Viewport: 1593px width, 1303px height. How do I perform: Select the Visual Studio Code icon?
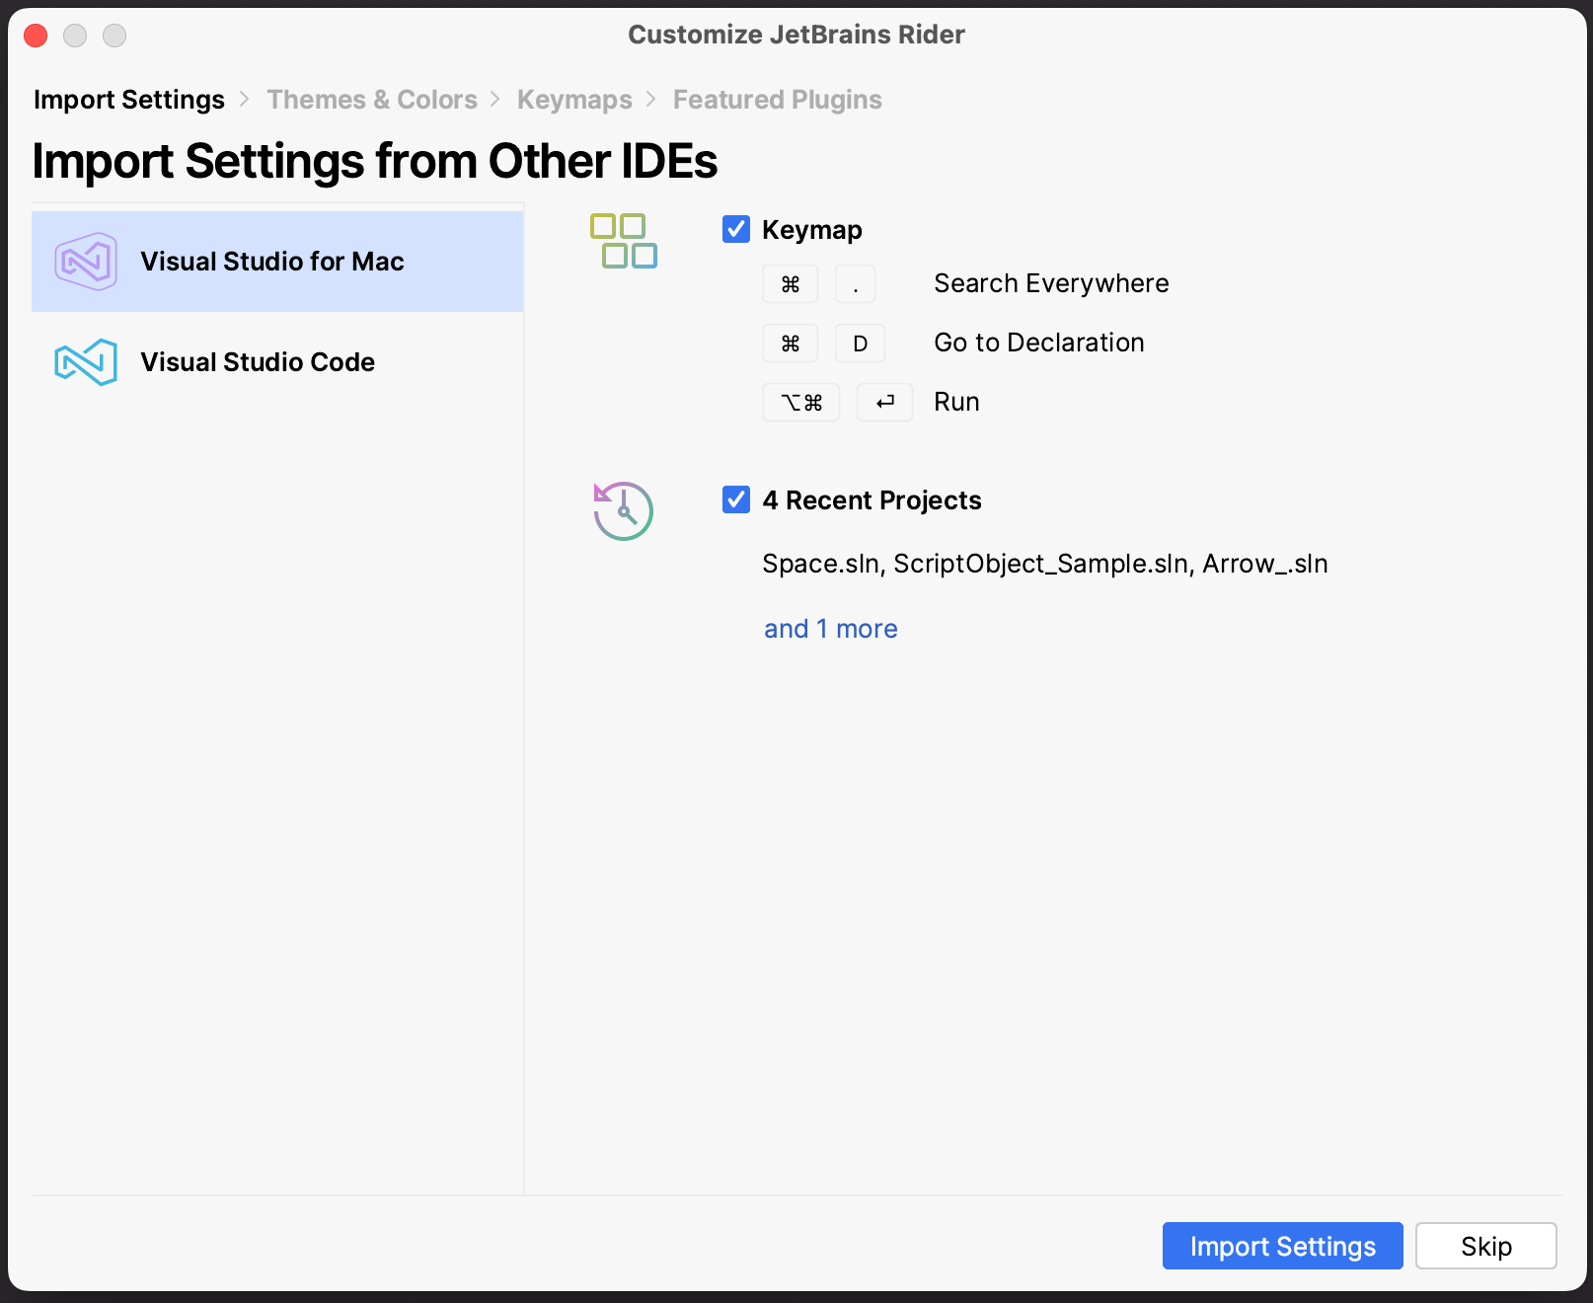pos(86,362)
